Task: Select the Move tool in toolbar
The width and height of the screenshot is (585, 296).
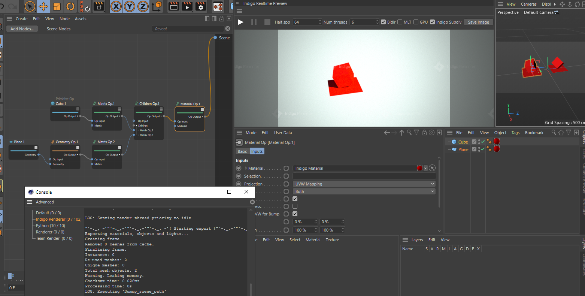Action: 43,6
